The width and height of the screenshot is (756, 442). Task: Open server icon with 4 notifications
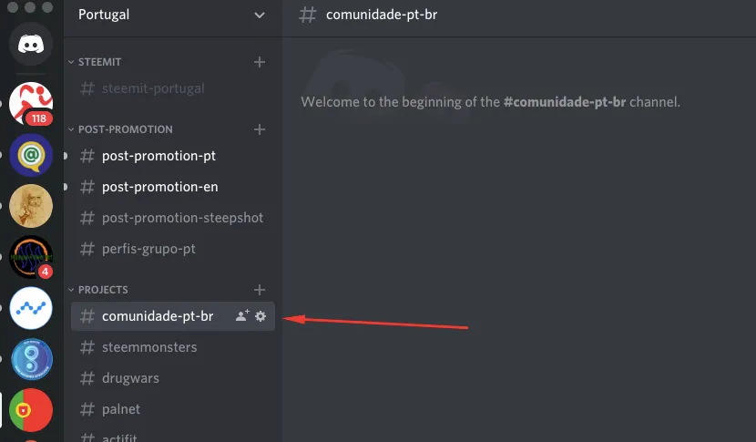(31, 258)
